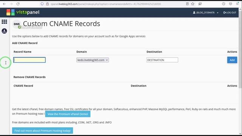242x136 pixels.
Task: Click Find out more about Premium Hosting
Action: click(42, 131)
